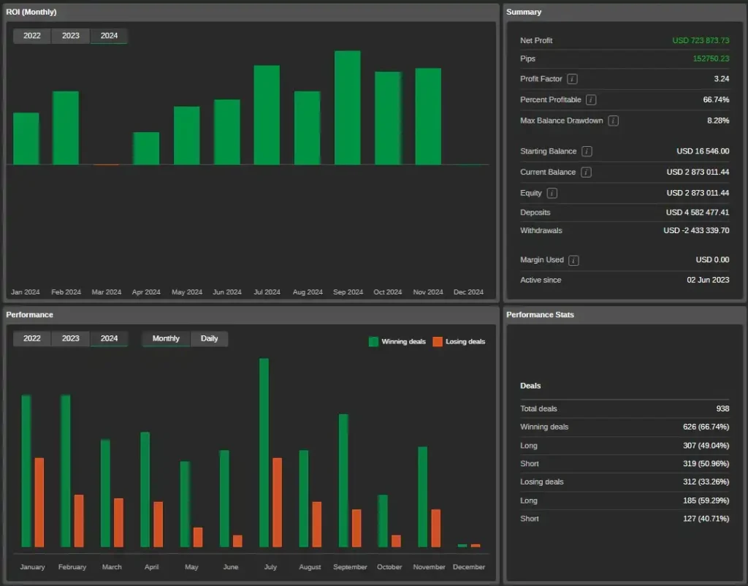This screenshot has height=586, width=748.
Task: Show info for Starting Balance
Action: point(587,151)
